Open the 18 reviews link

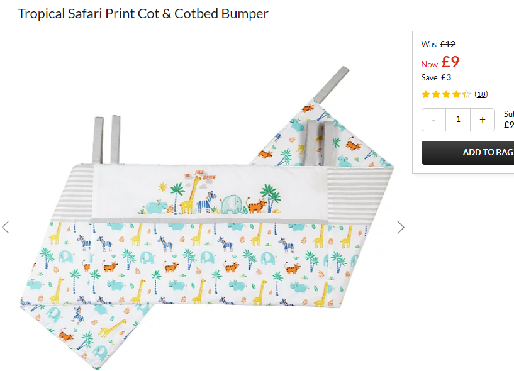[481, 94]
